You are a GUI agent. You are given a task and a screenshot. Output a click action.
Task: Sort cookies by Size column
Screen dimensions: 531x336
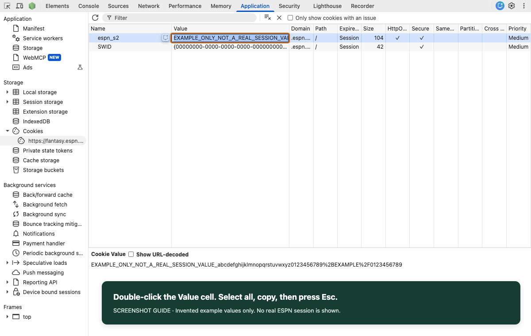[x=373, y=28]
